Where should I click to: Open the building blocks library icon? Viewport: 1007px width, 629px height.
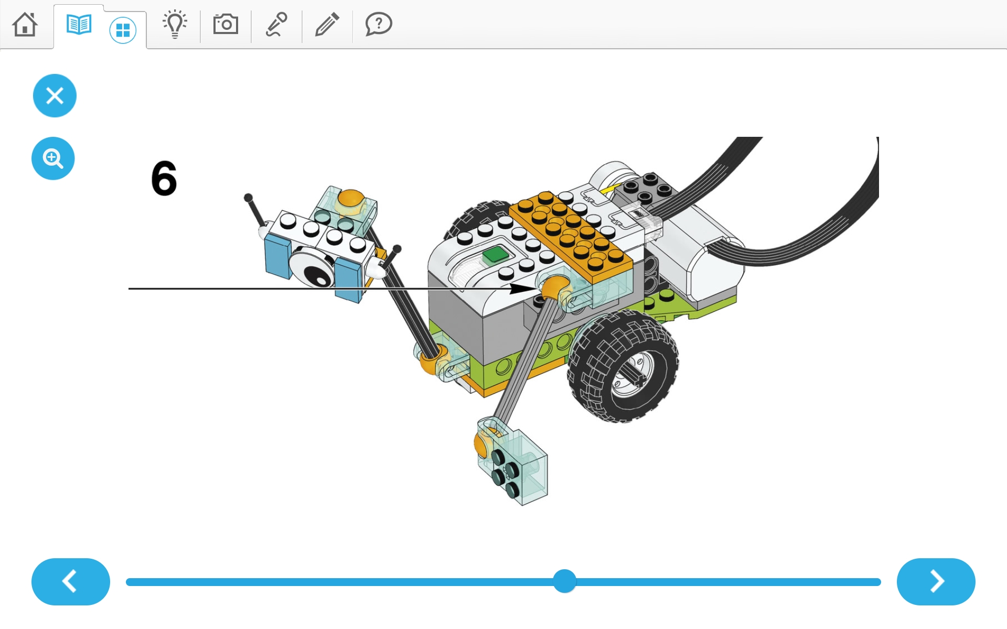[123, 30]
